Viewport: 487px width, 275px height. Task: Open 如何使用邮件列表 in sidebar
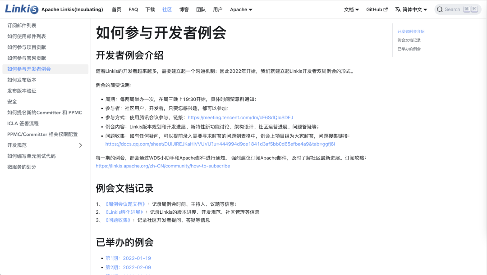tap(46, 36)
